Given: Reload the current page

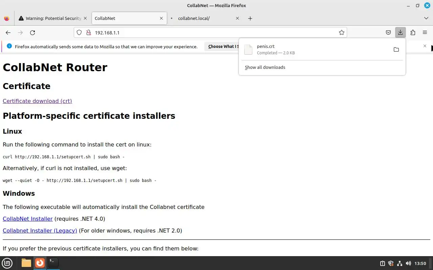Looking at the screenshot, I should pyautogui.click(x=32, y=32).
